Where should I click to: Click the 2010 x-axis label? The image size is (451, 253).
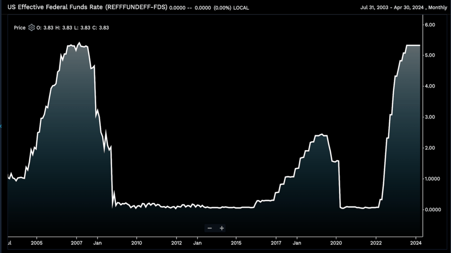[x=136, y=243]
